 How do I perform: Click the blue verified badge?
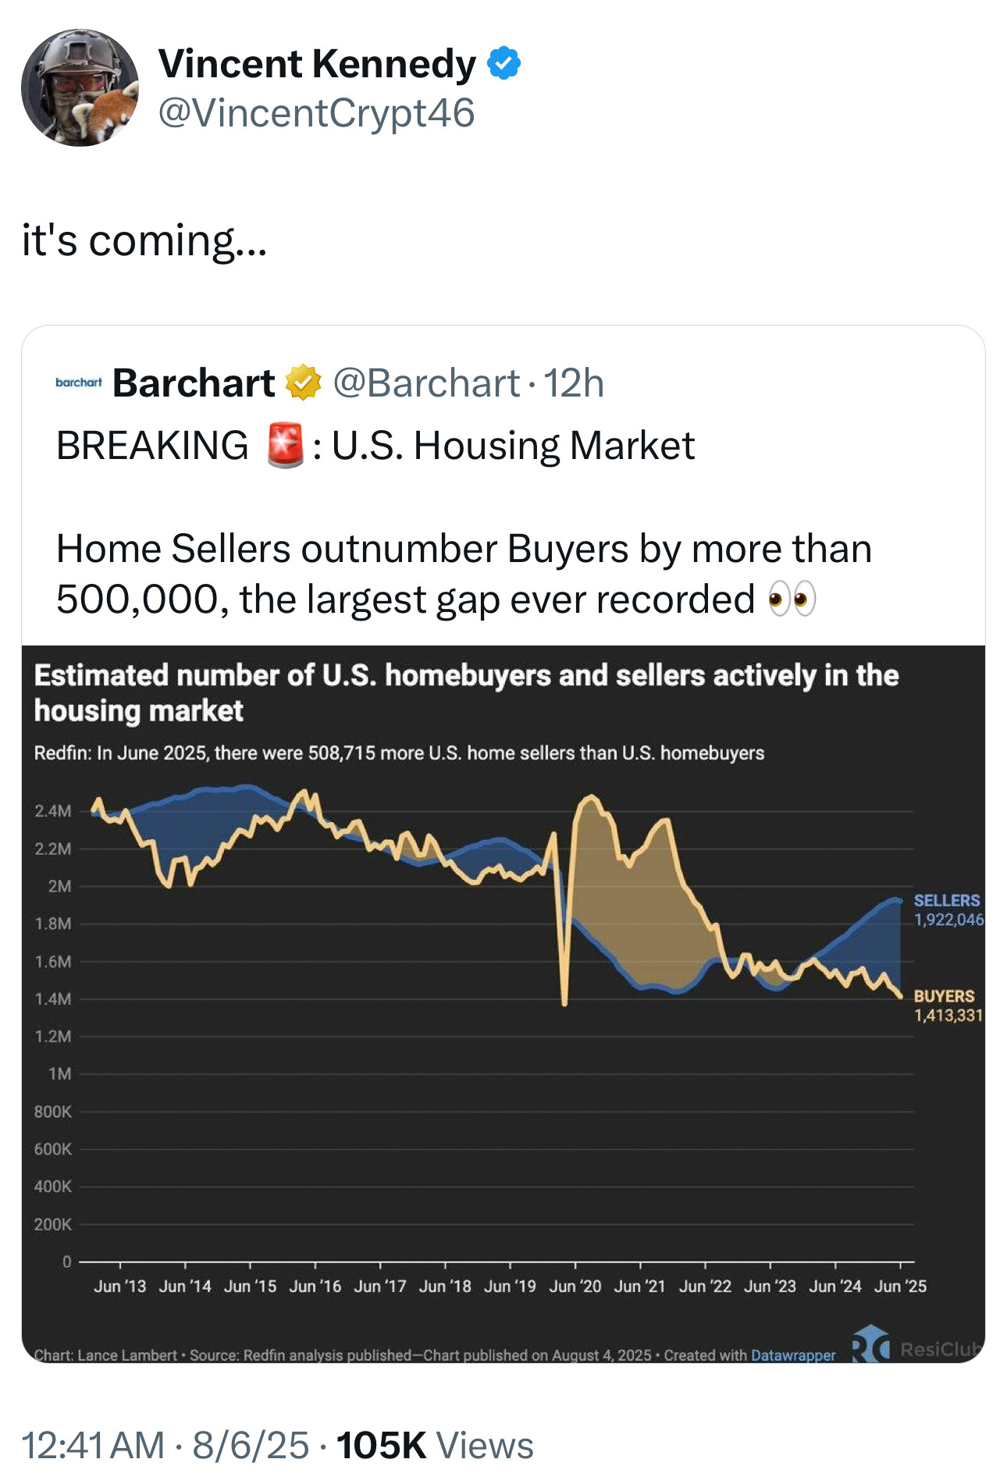point(504,64)
